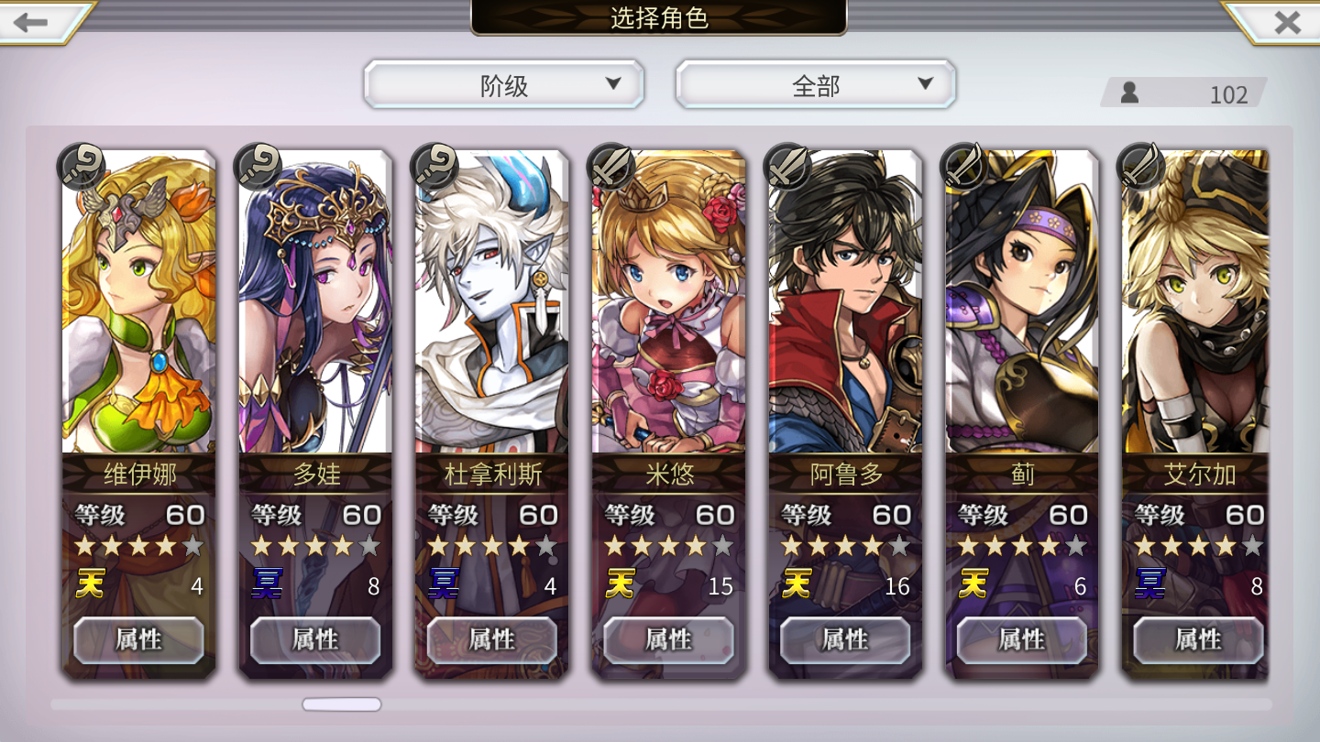Screen dimensions: 1320x742
Task: Click the staff weapon icon on 多娃's card
Action: pyautogui.click(x=258, y=167)
